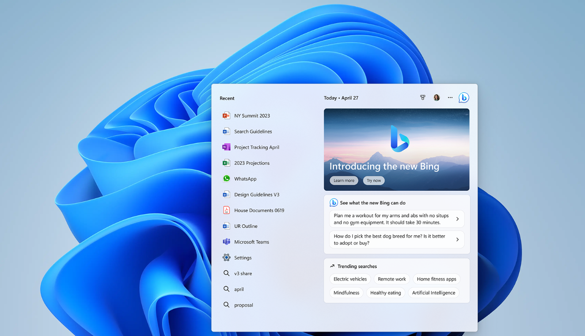Open the rewards trophy icon in header
This screenshot has height=336, width=585.
[422, 98]
